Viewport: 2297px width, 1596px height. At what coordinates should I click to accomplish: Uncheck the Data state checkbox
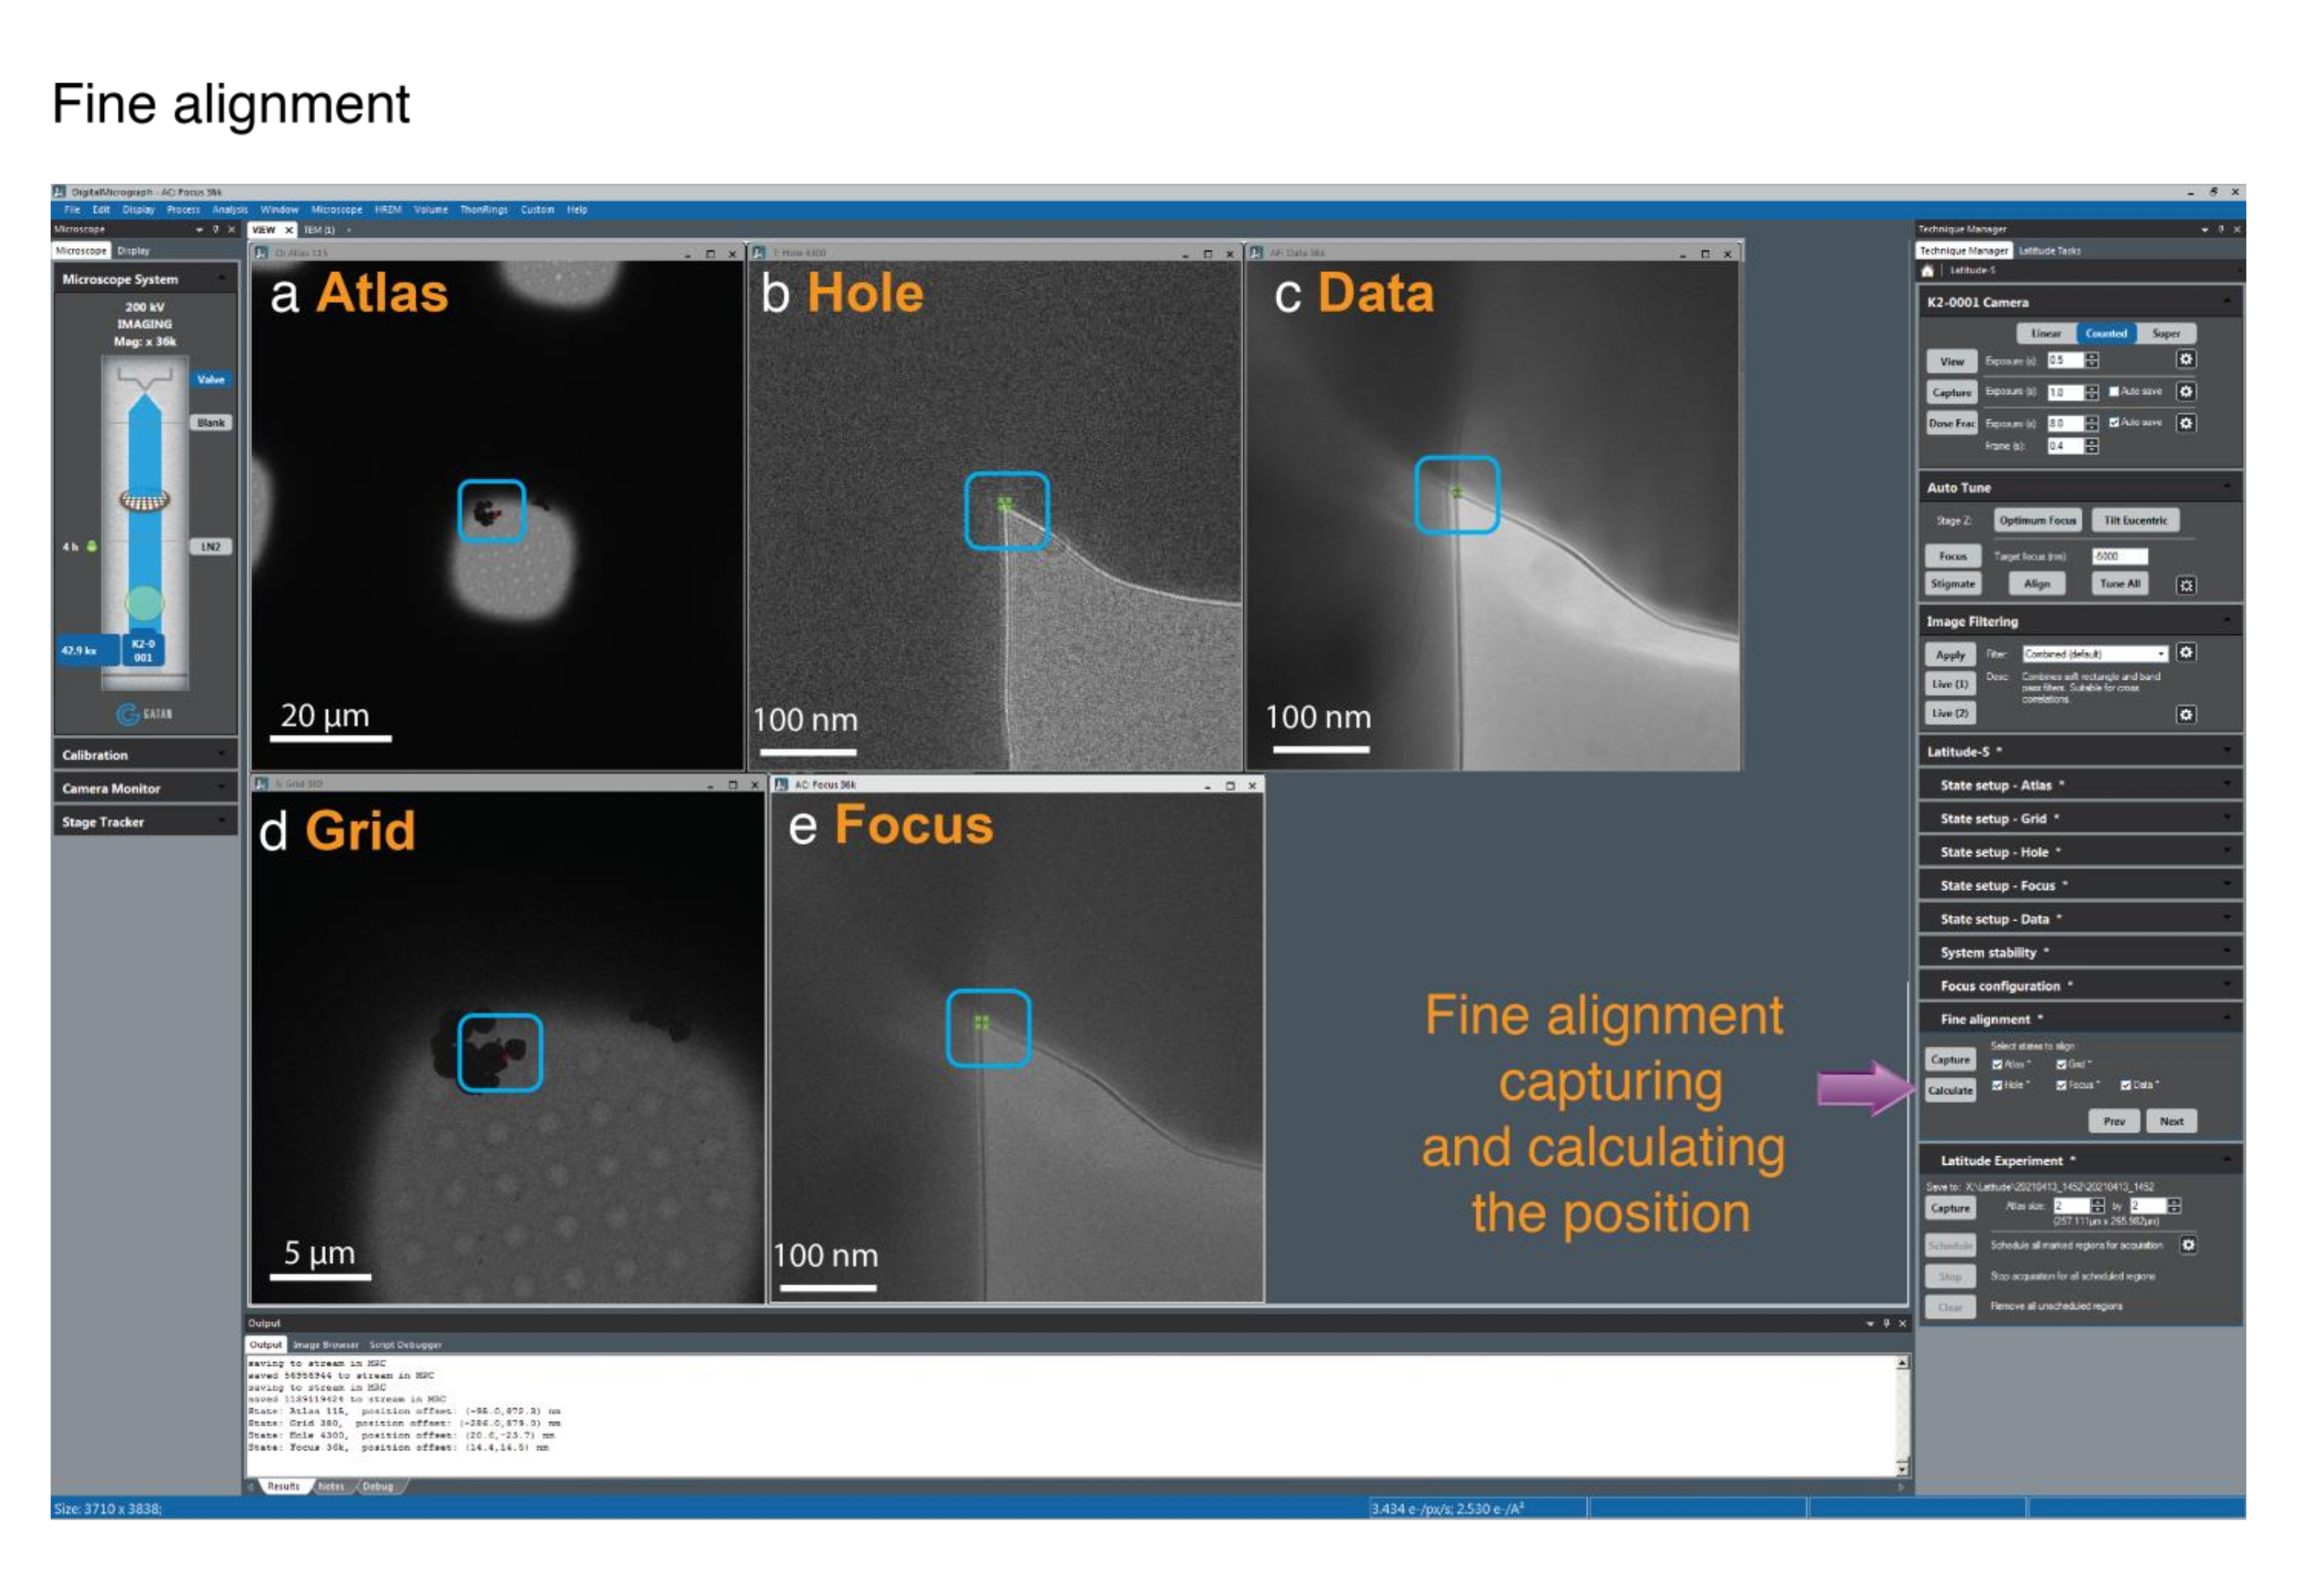[x=2125, y=1085]
